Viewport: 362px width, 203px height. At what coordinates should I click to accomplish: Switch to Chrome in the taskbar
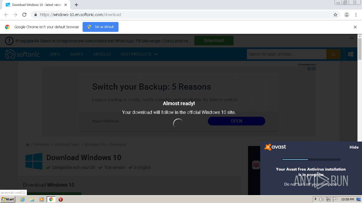[51, 199]
